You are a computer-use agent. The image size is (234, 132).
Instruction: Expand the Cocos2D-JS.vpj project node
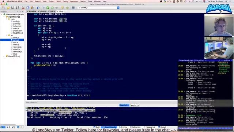(x=4, y=56)
